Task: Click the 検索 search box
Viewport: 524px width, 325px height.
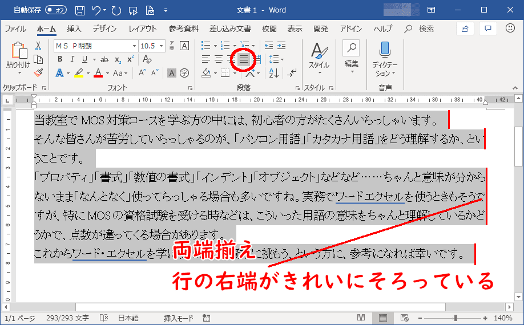Action: point(419,29)
